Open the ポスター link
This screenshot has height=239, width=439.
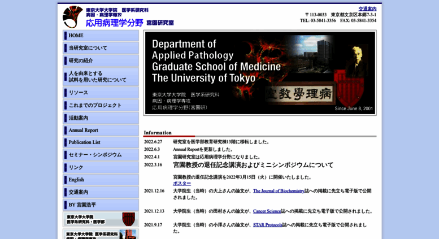182,183
